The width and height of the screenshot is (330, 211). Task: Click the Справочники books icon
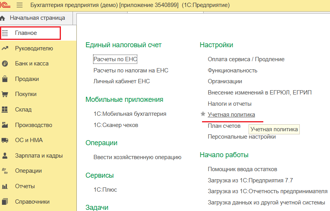[5, 202]
